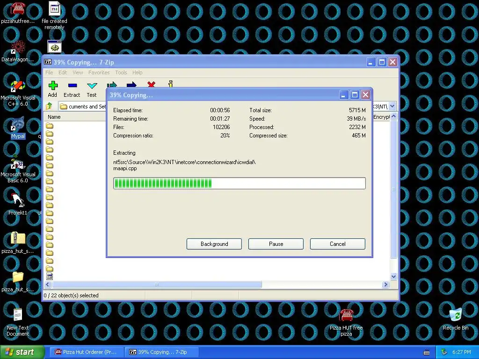Click the processed value 2232 M

[357, 127]
